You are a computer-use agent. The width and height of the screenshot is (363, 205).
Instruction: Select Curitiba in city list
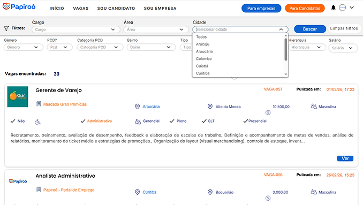point(238,73)
